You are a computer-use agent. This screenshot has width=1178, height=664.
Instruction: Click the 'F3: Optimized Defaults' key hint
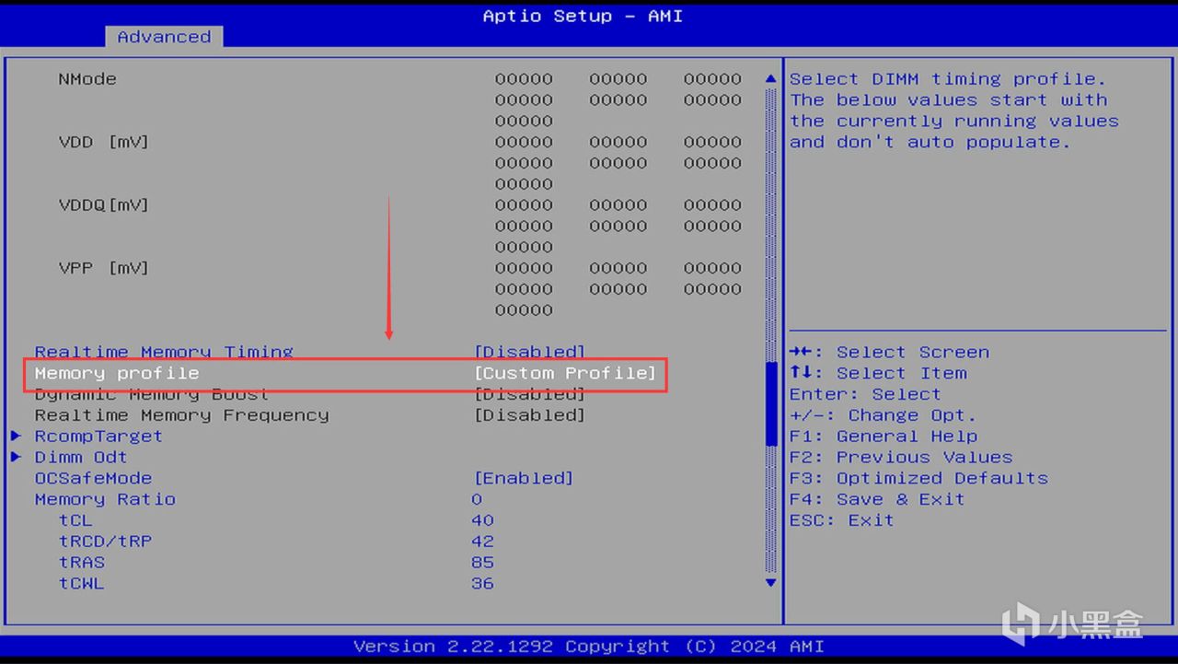pos(918,478)
